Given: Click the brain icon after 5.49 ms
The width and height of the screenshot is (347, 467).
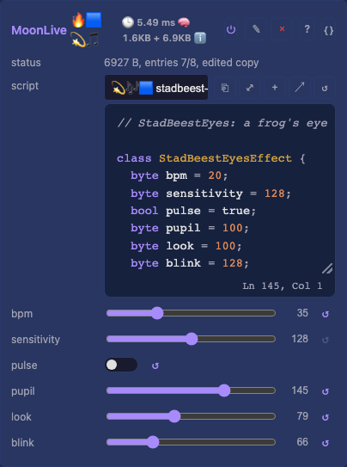Looking at the screenshot, I should pos(184,22).
